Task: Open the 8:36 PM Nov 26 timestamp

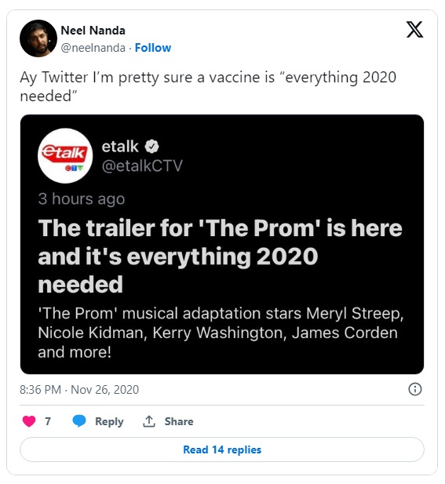Action: [x=79, y=390]
